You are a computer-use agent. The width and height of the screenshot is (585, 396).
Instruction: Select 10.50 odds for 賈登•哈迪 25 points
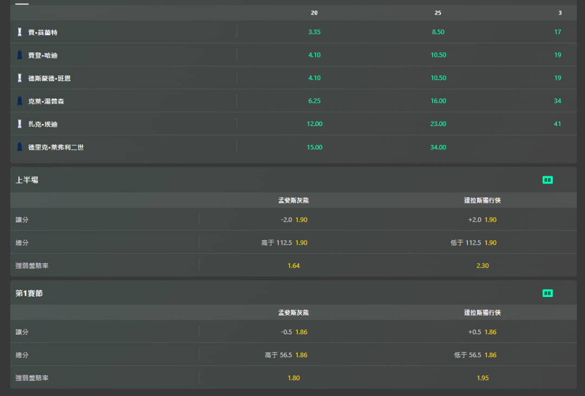click(x=438, y=55)
